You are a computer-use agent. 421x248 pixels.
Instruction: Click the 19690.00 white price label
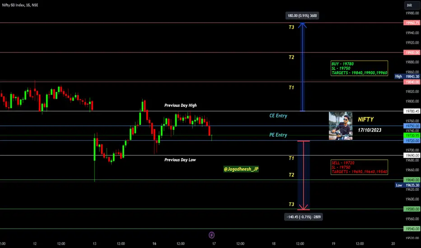[x=412, y=155]
